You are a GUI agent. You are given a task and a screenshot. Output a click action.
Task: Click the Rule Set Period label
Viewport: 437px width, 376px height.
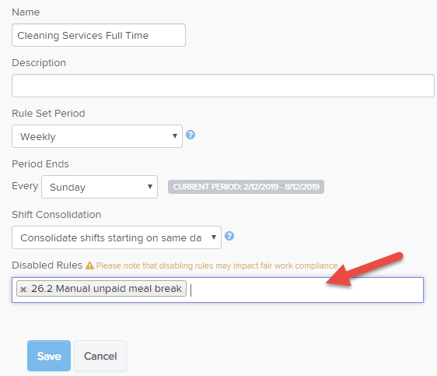48,114
